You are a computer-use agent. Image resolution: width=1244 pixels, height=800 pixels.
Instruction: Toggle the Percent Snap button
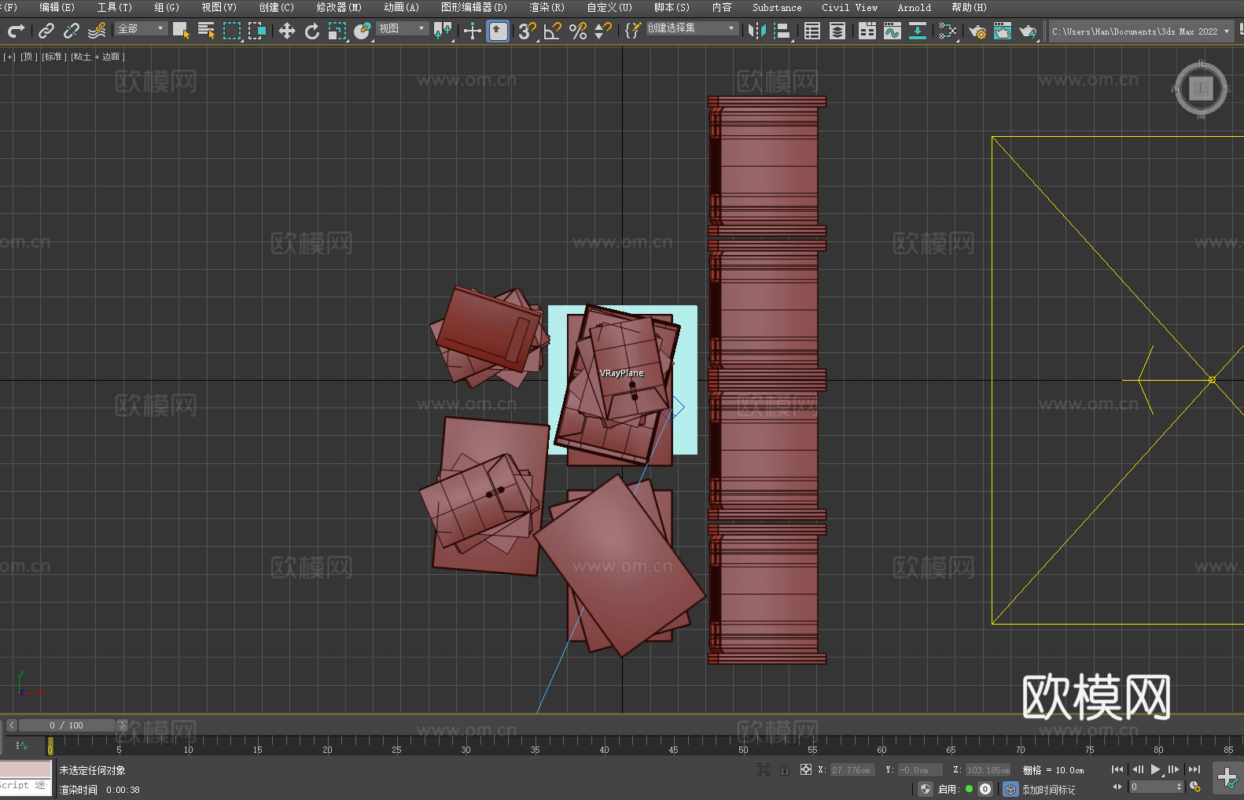pyautogui.click(x=578, y=31)
